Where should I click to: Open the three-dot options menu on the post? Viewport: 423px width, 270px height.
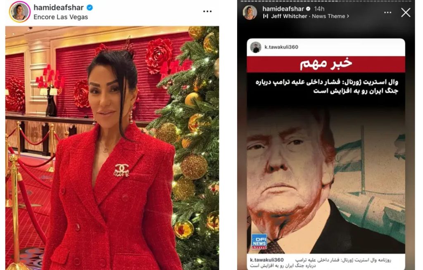(207, 11)
